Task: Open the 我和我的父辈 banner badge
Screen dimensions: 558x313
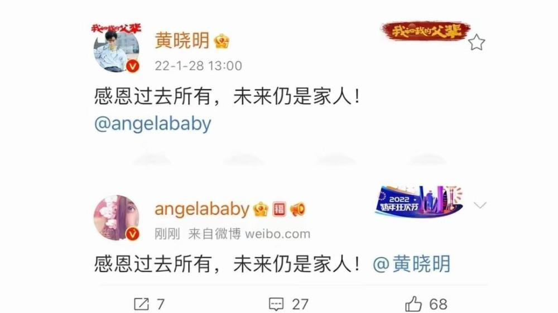Action: (426, 31)
